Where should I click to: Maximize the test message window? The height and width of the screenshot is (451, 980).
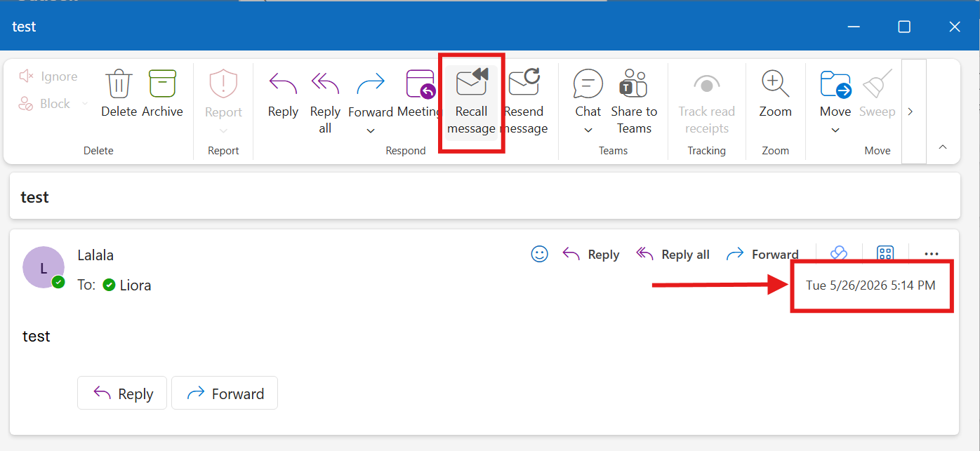pyautogui.click(x=904, y=27)
